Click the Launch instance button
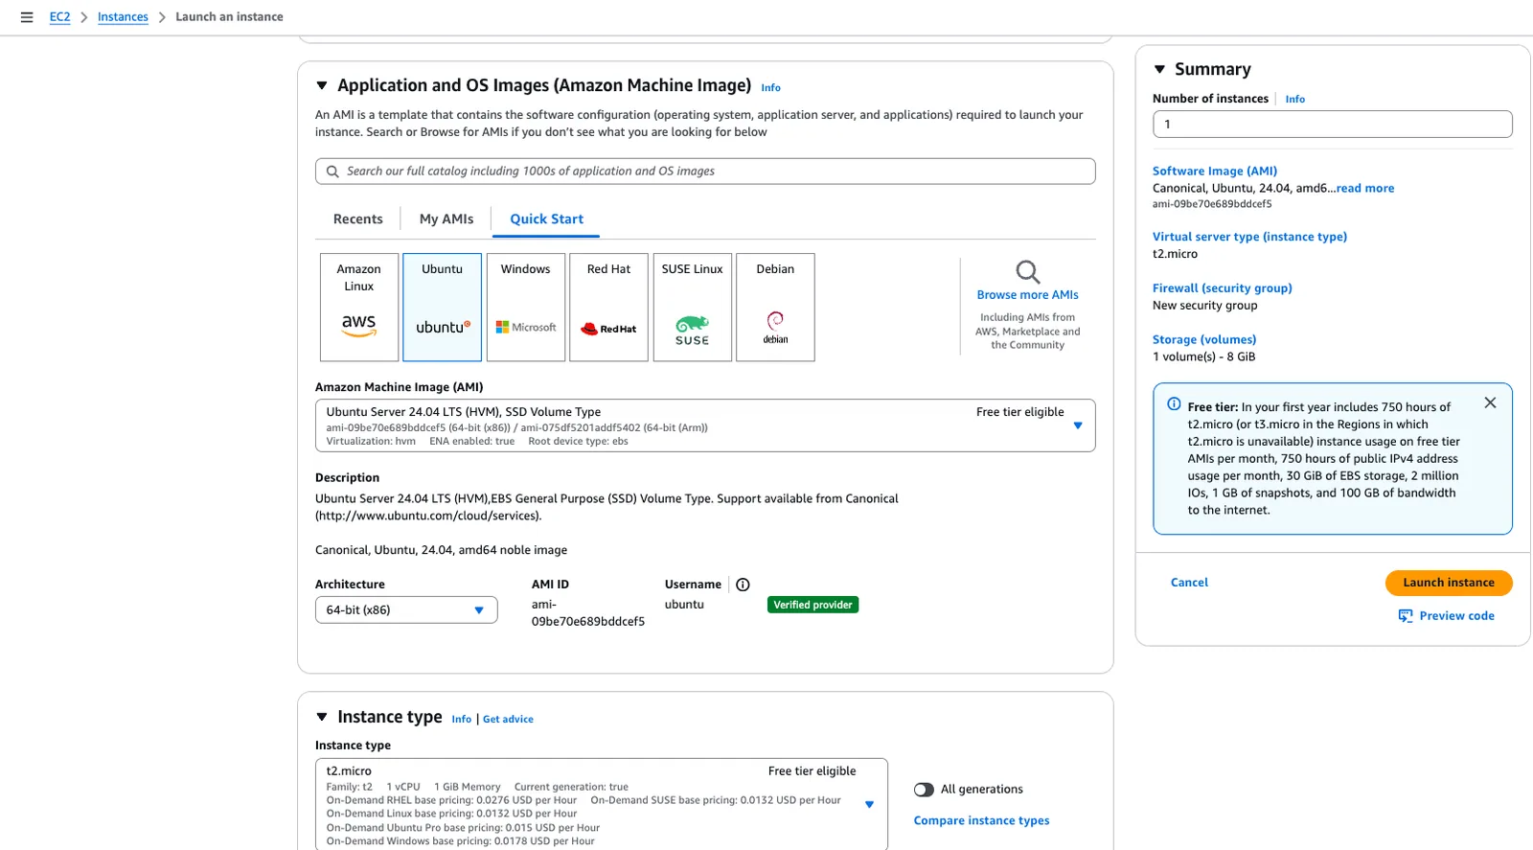This screenshot has height=850, width=1533. click(1449, 583)
